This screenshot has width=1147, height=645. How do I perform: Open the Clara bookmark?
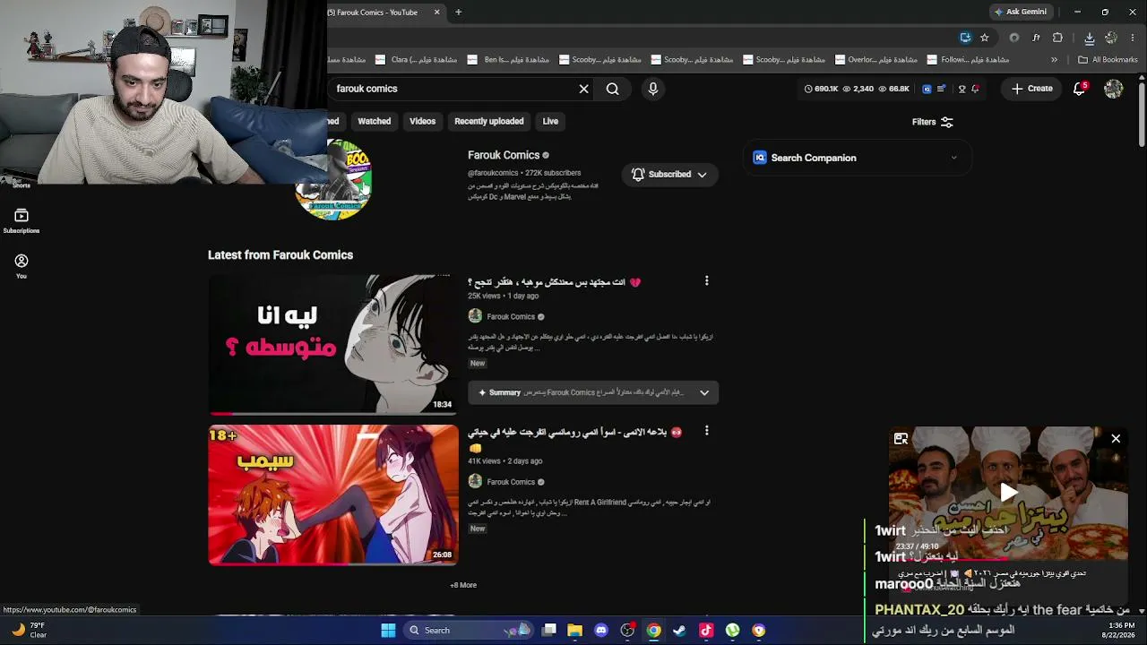point(417,60)
